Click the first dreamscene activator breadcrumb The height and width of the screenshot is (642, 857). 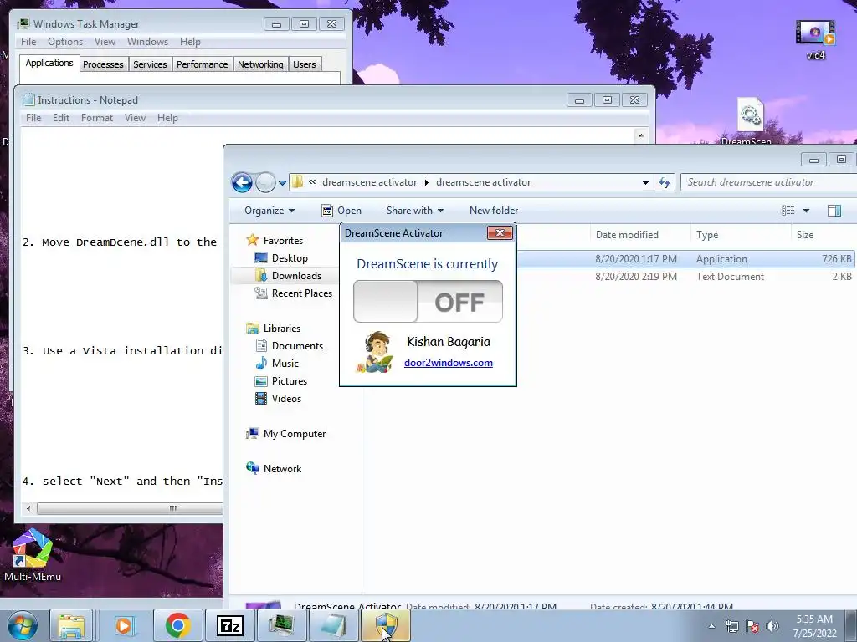pyautogui.click(x=369, y=182)
